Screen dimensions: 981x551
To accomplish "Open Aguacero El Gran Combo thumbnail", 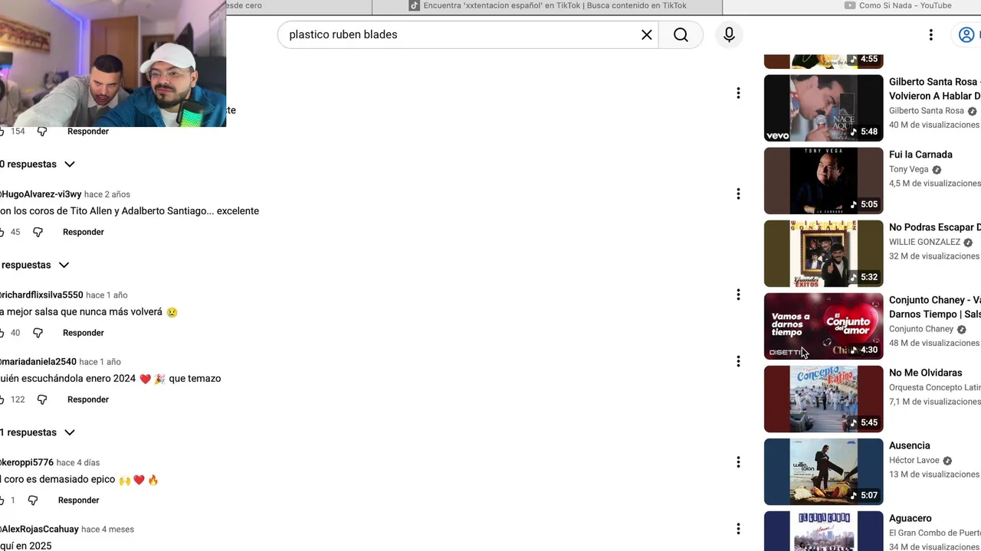I will pos(823,531).
